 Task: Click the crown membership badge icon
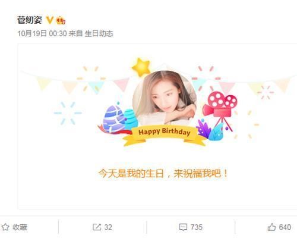click(61, 21)
